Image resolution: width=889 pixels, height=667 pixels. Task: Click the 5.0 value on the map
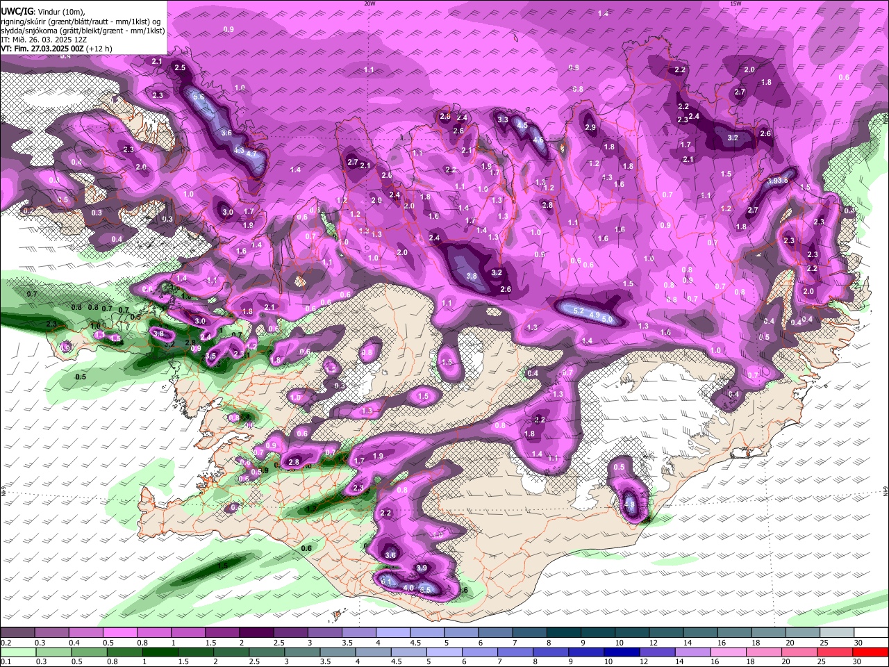tap(607, 319)
